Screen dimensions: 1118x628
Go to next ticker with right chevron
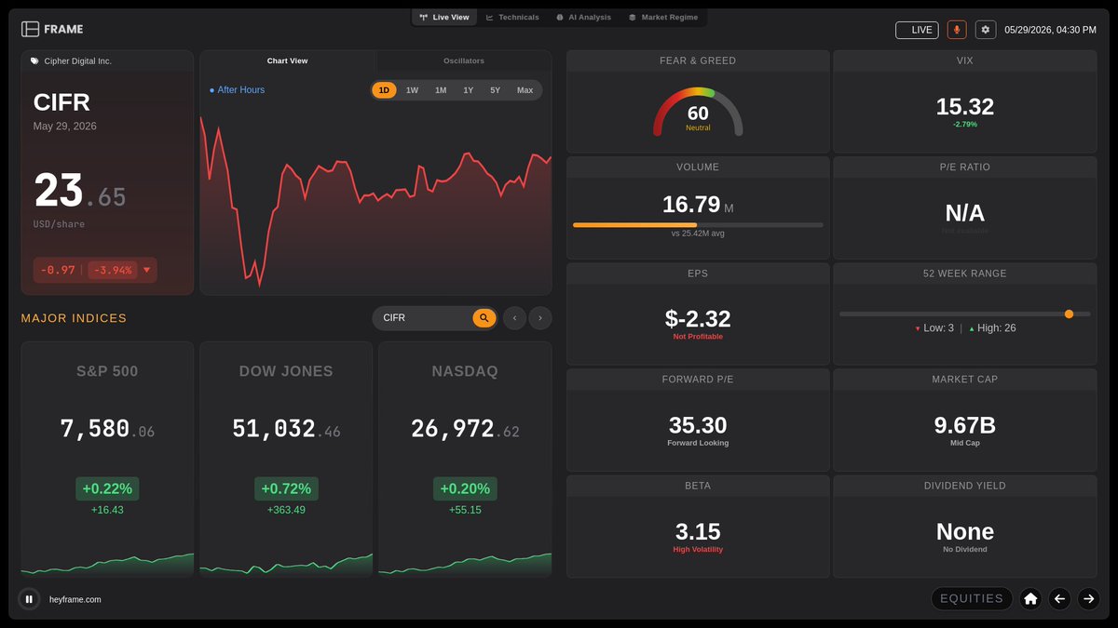540,318
